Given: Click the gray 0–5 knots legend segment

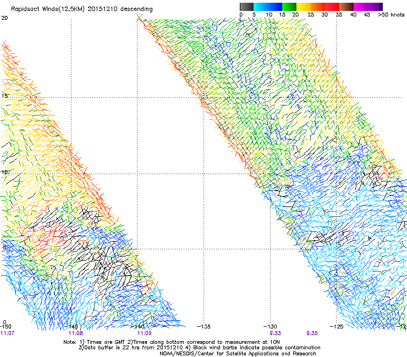Looking at the screenshot, I should click(x=246, y=7).
